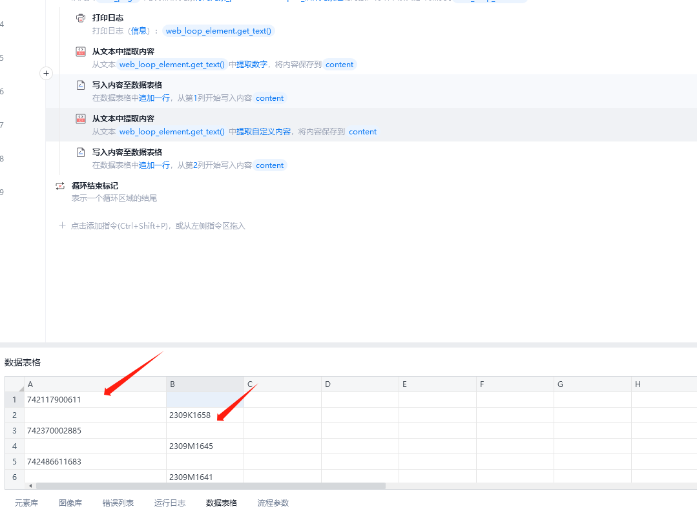Select column B header
This screenshot has height=511, width=697.
pyautogui.click(x=205, y=384)
